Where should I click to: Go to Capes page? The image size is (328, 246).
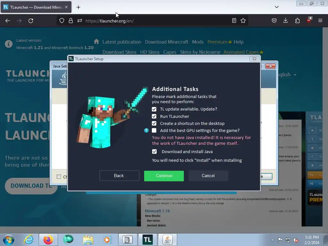click(x=170, y=52)
